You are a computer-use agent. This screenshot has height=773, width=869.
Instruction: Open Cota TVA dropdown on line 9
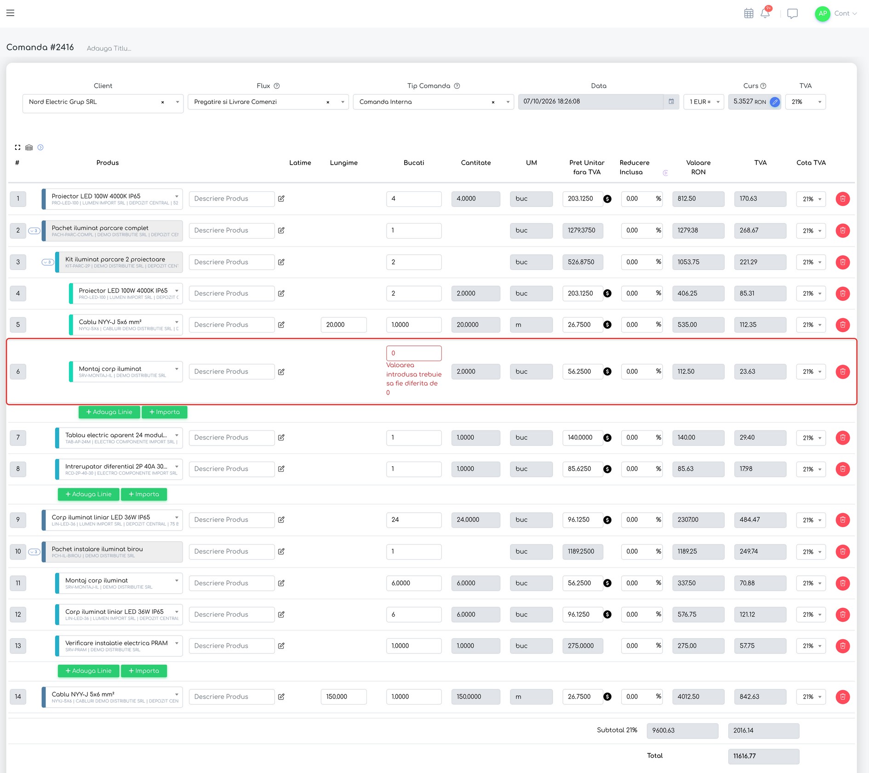811,520
